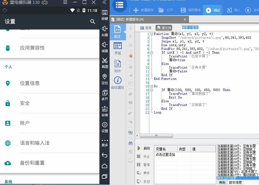Click the binoculars find icon in editor toolbar

tap(130, 143)
